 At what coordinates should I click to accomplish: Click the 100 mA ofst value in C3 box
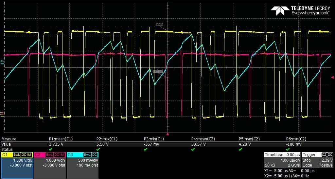tap(87, 165)
